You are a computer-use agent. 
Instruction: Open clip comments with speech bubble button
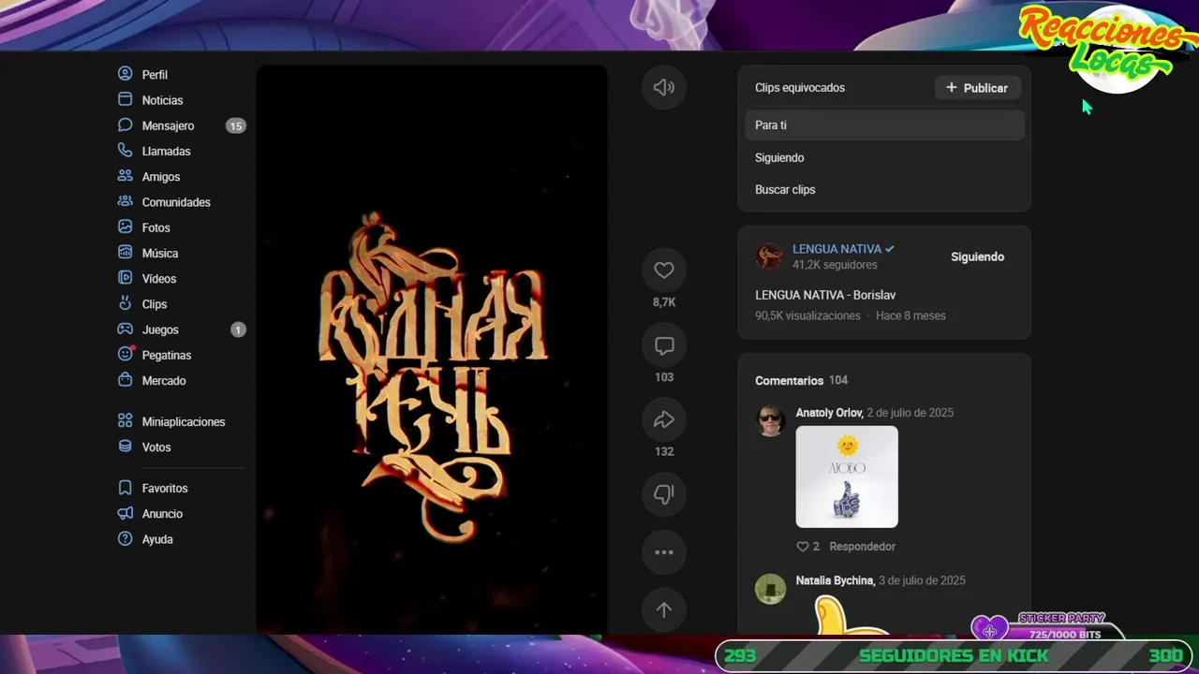[x=664, y=345]
